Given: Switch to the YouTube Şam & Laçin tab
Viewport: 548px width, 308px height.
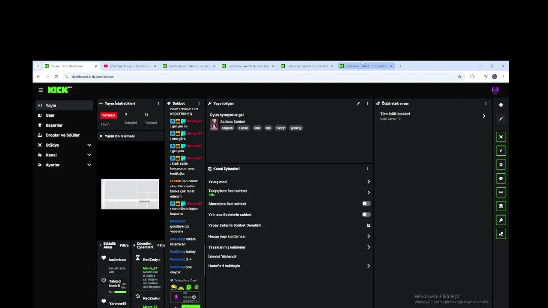Looking at the screenshot, I should click(x=130, y=66).
